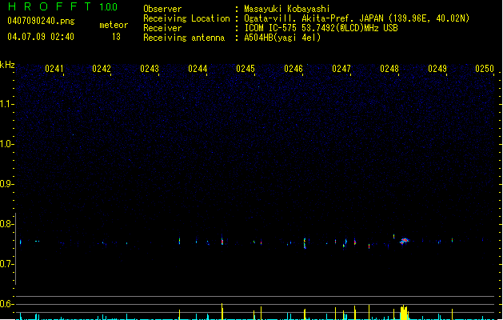
Task: Click the 1.1 kHz axis label
Action: coord(7,104)
